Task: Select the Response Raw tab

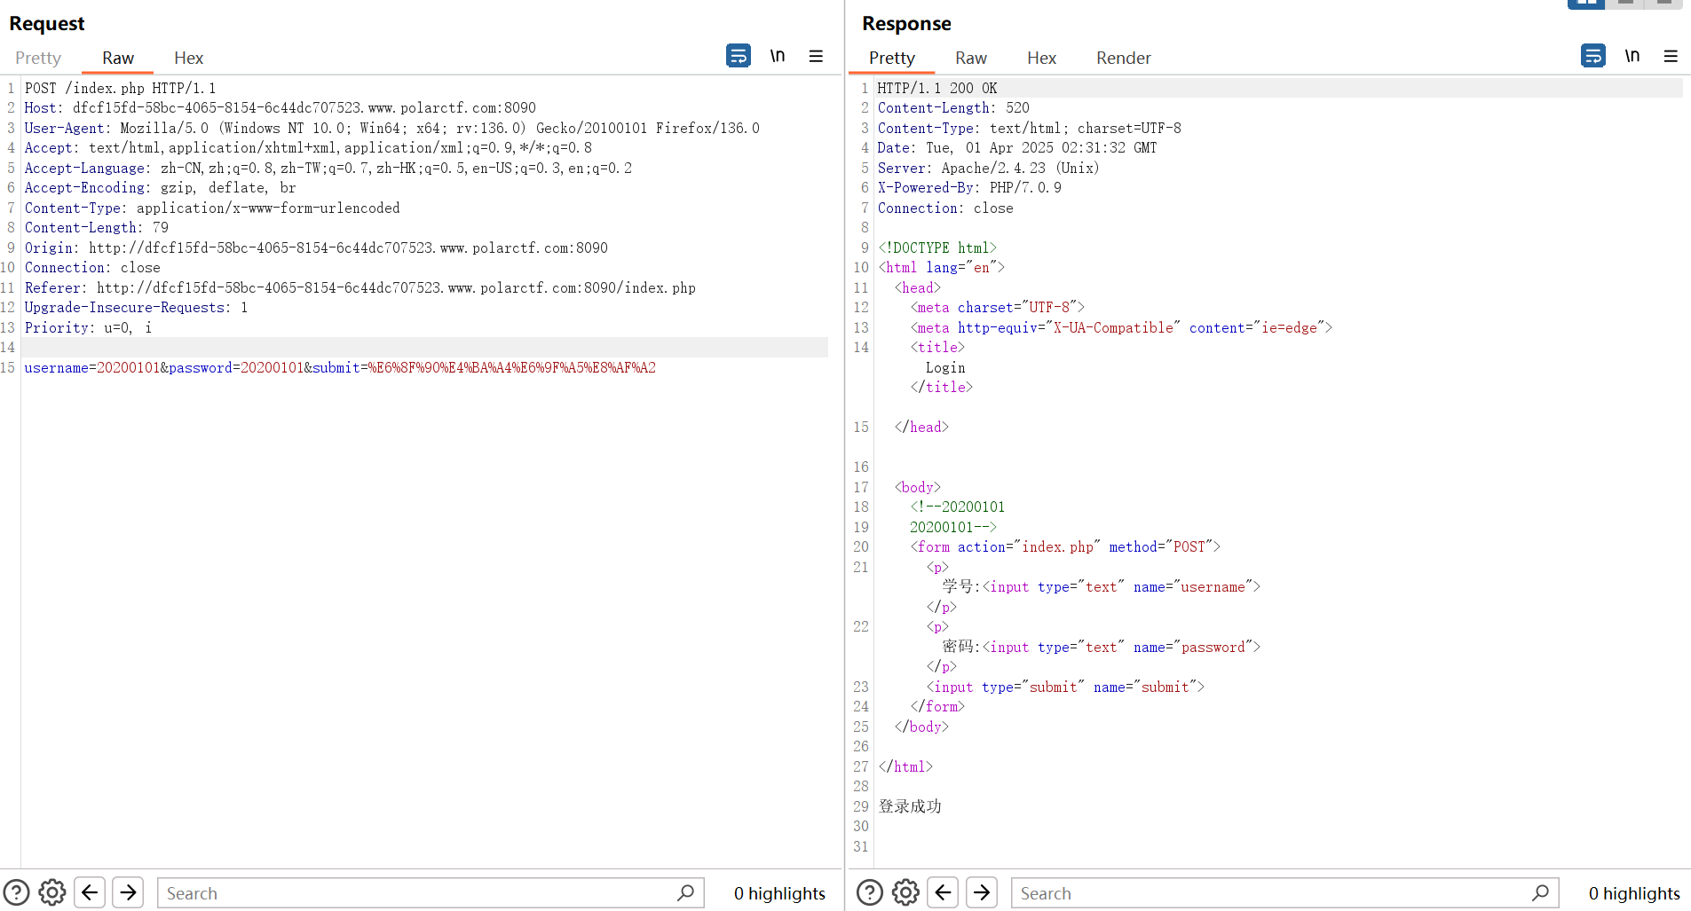Action: pos(971,58)
